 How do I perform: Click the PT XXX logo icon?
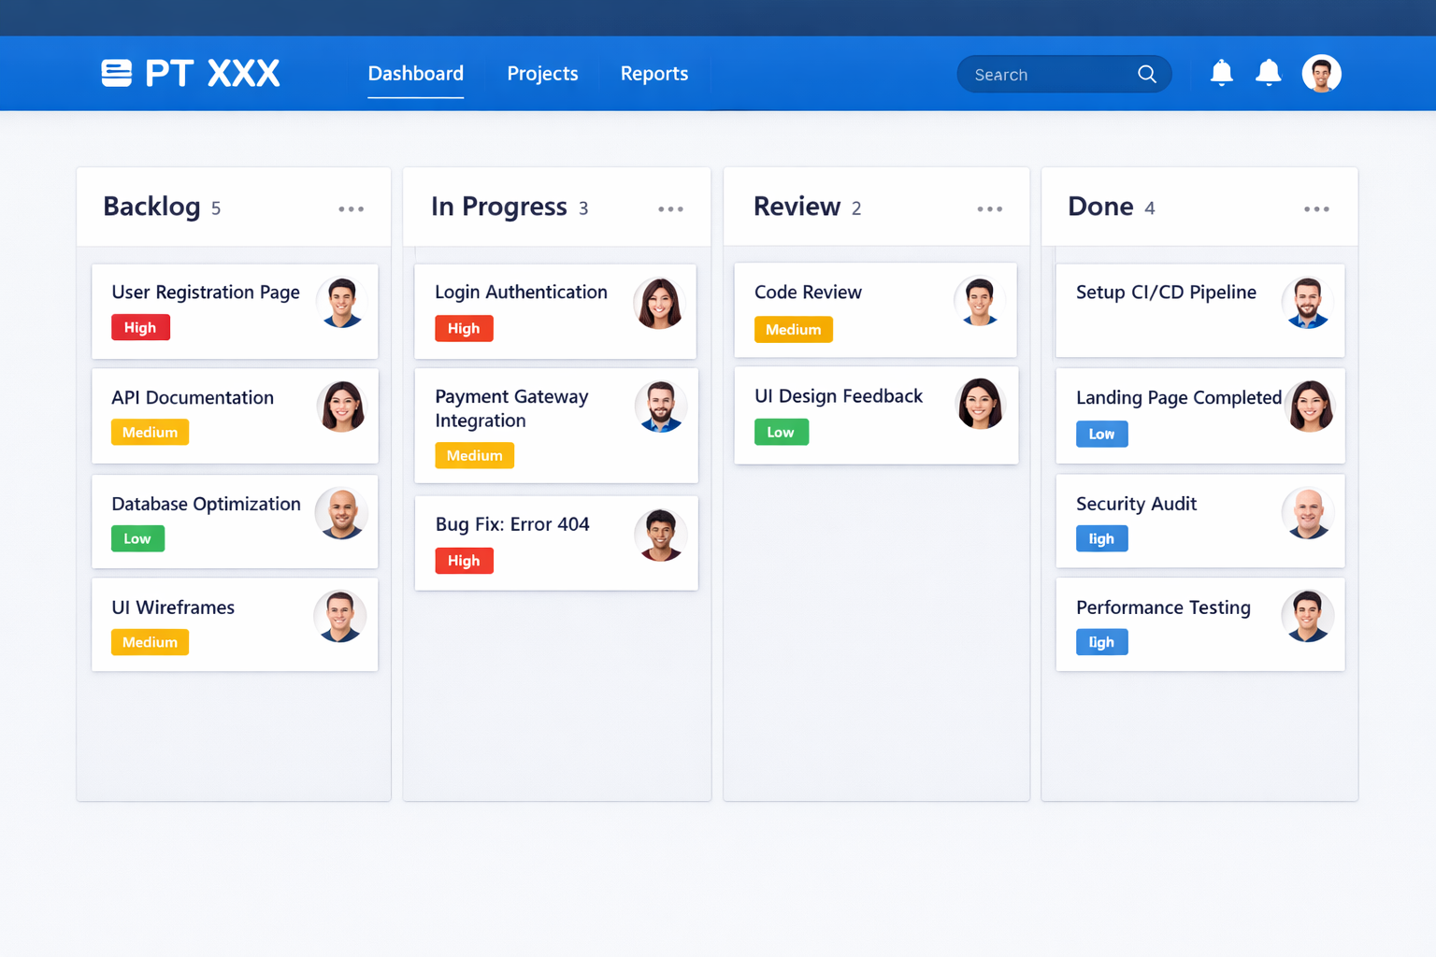(117, 73)
